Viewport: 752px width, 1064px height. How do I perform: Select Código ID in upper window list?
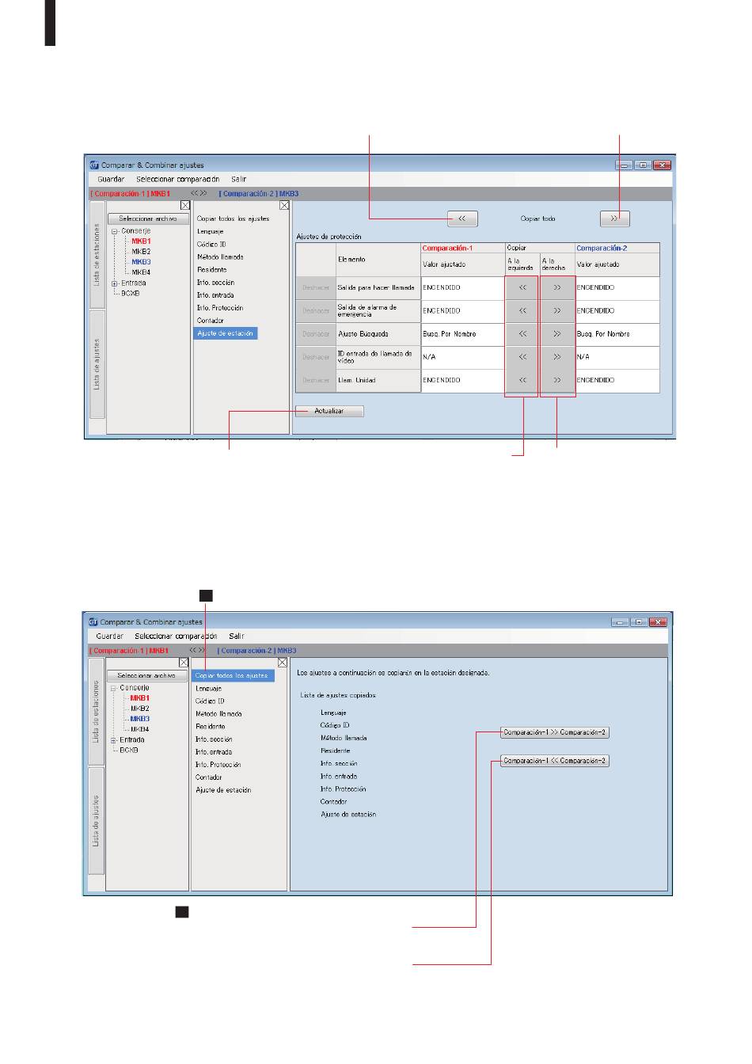[x=211, y=245]
